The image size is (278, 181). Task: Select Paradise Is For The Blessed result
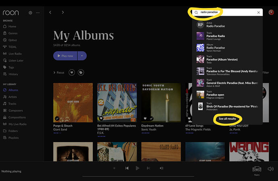(227, 71)
